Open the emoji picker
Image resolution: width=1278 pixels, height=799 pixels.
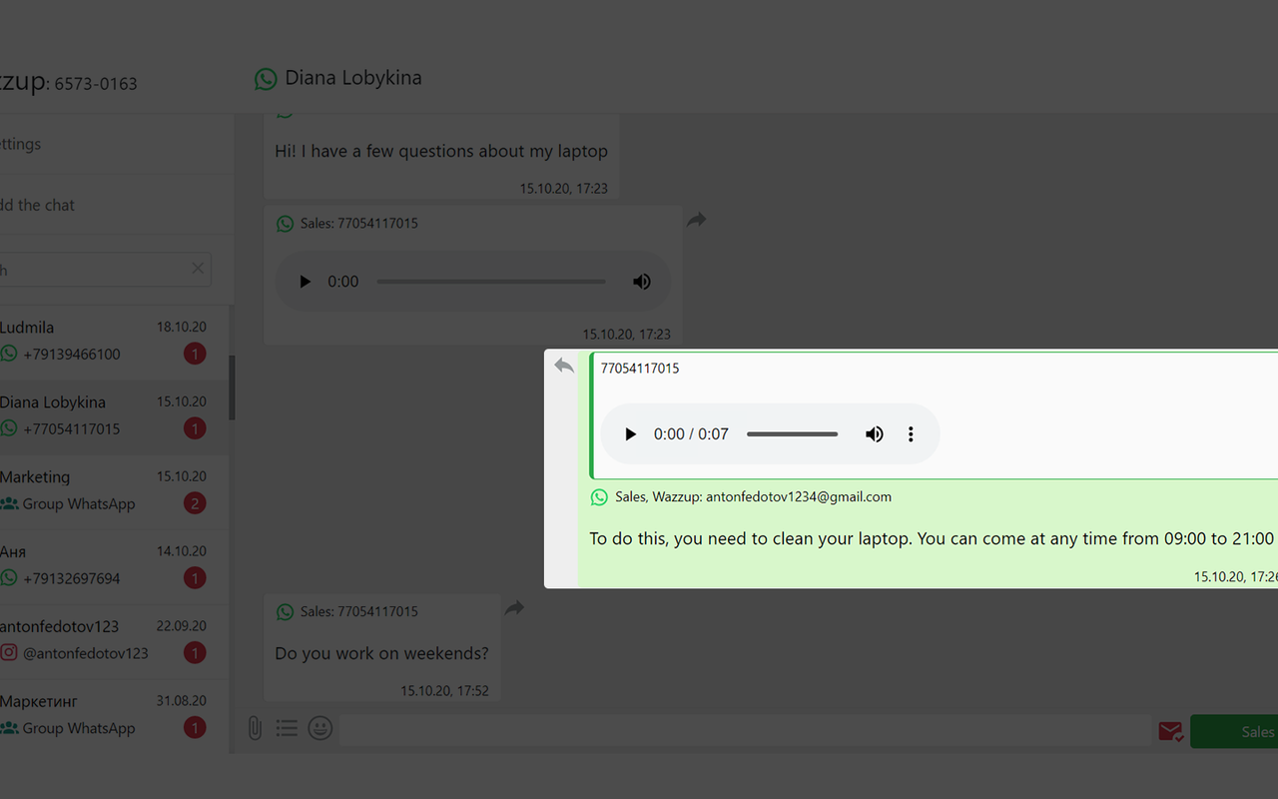(319, 729)
